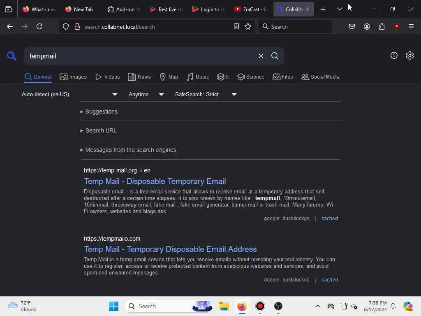
Task: Toggle reader view icon in the address bar
Action: 236,26
